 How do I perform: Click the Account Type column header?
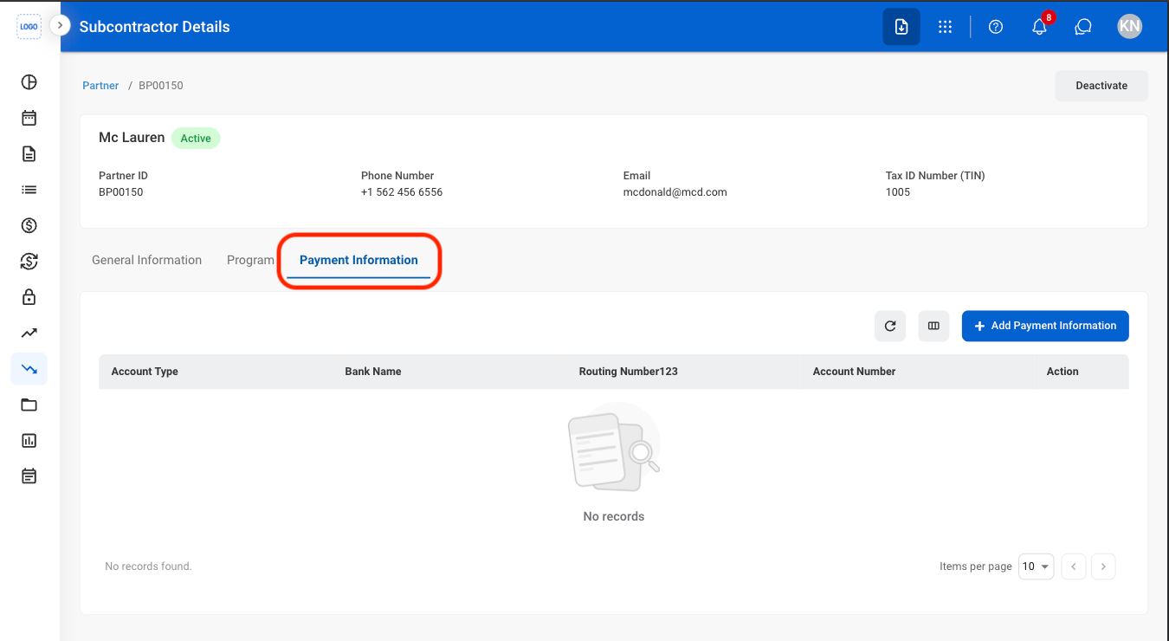point(145,372)
